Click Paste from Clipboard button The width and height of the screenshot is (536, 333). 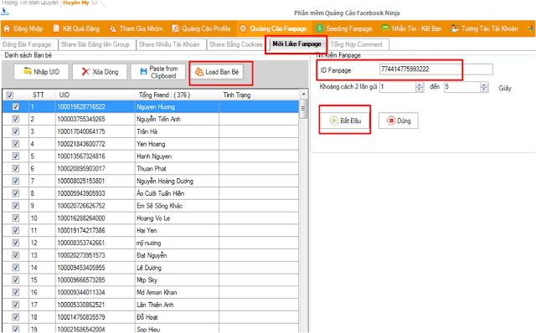(x=158, y=72)
